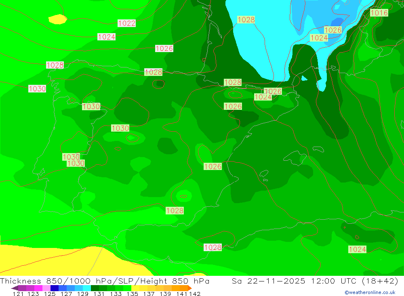Click the final legend value 142
Image resolution: width=404 pixels, height=296 pixels.
(195, 294)
